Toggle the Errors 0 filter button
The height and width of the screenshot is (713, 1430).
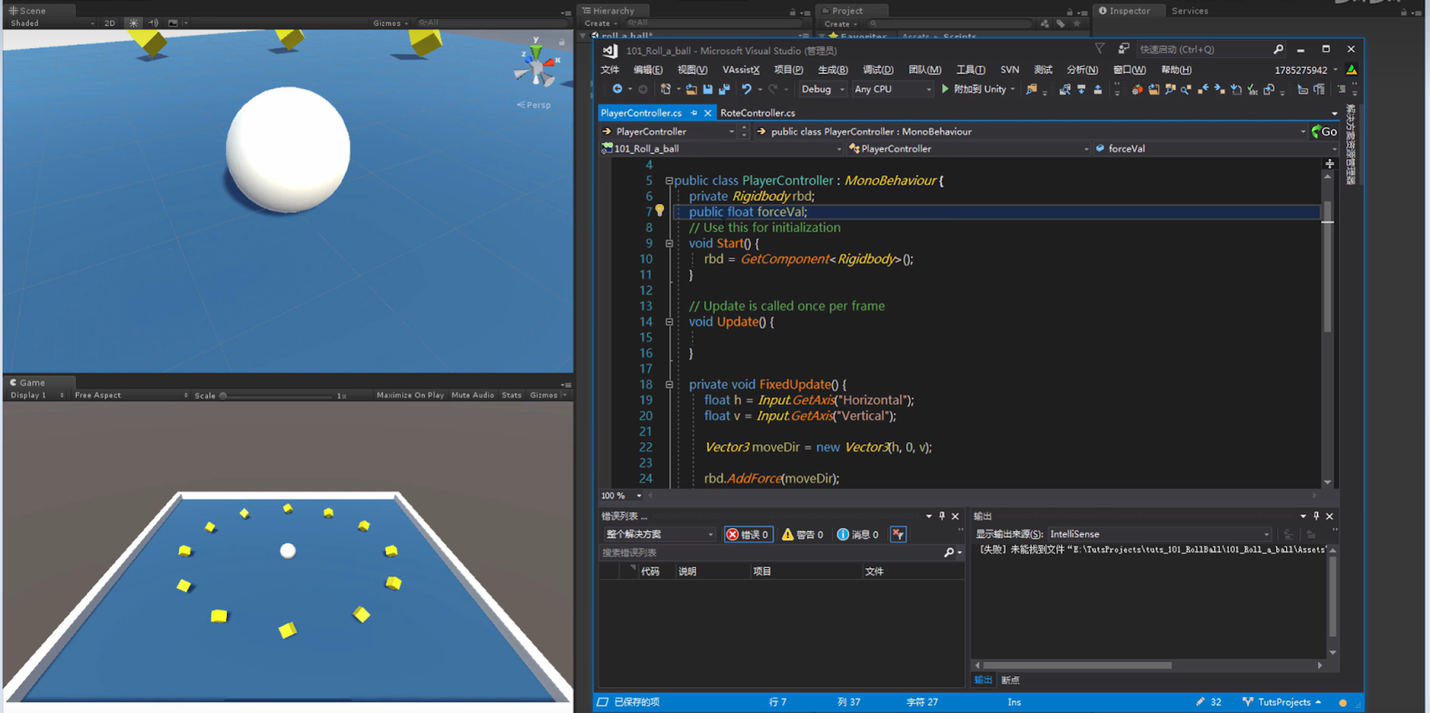(x=748, y=534)
